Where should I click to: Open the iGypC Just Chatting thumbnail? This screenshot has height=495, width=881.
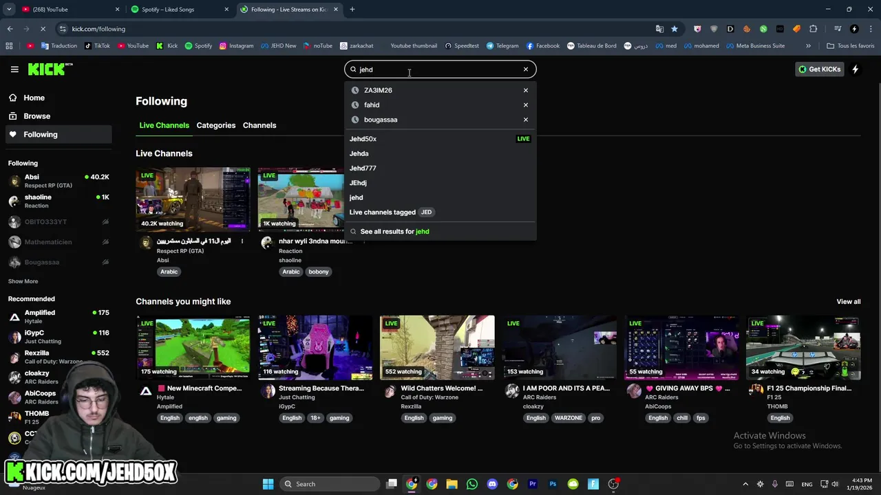click(315, 347)
